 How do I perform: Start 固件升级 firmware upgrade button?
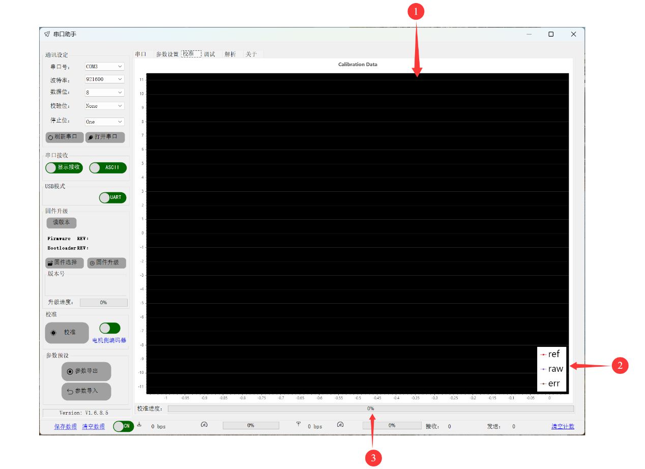click(x=106, y=263)
